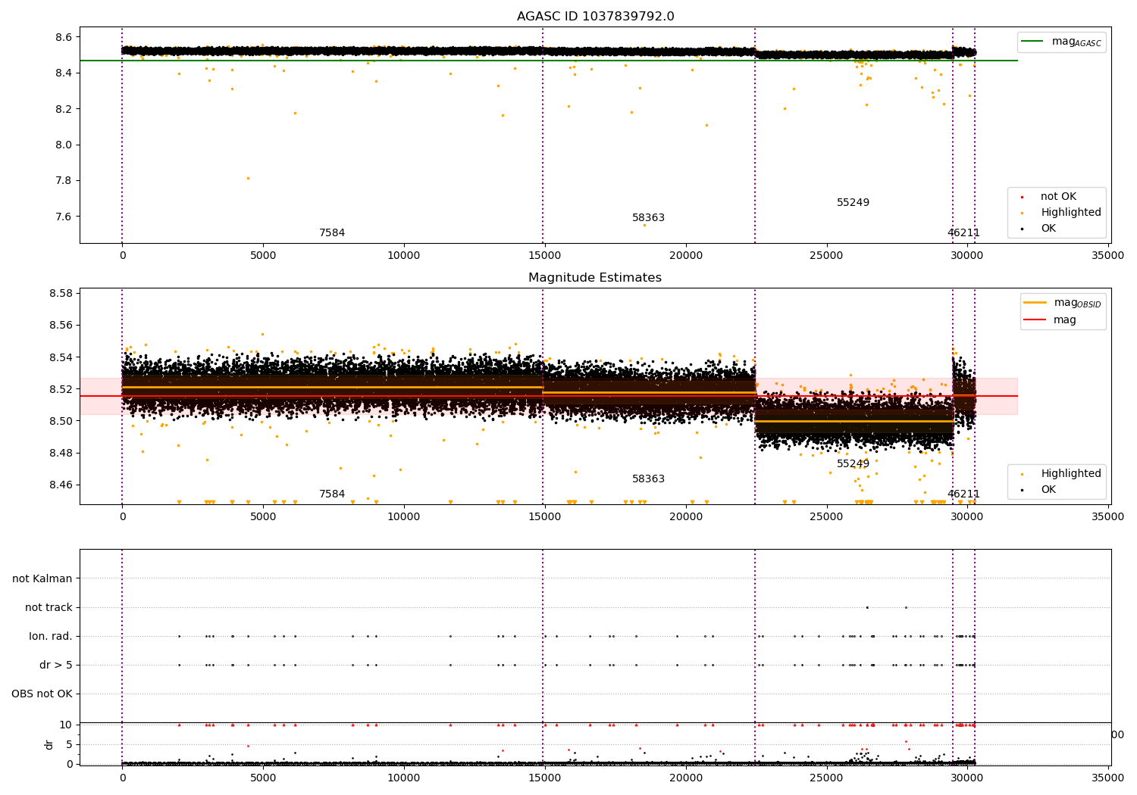1137x795 pixels.
Task: Click the '8.46' y-axis tick label
Action: [x=61, y=485]
